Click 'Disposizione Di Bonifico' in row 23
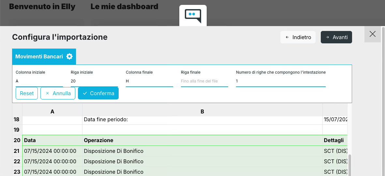This screenshot has width=385, height=176. click(202, 171)
